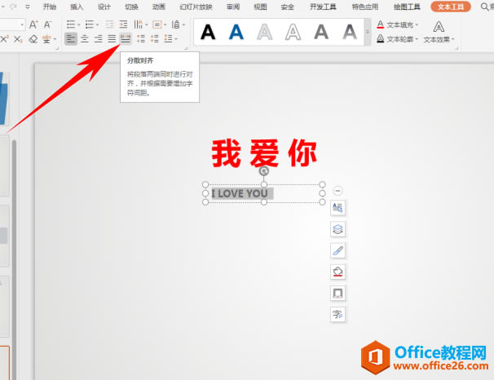Open the 动画 tab
Viewport: 494px width, 380px height.
[158, 7]
